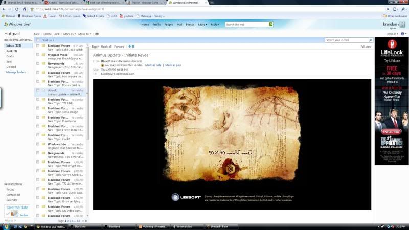Click the email search magnifier icon
409x230 pixels.
pos(370,40)
